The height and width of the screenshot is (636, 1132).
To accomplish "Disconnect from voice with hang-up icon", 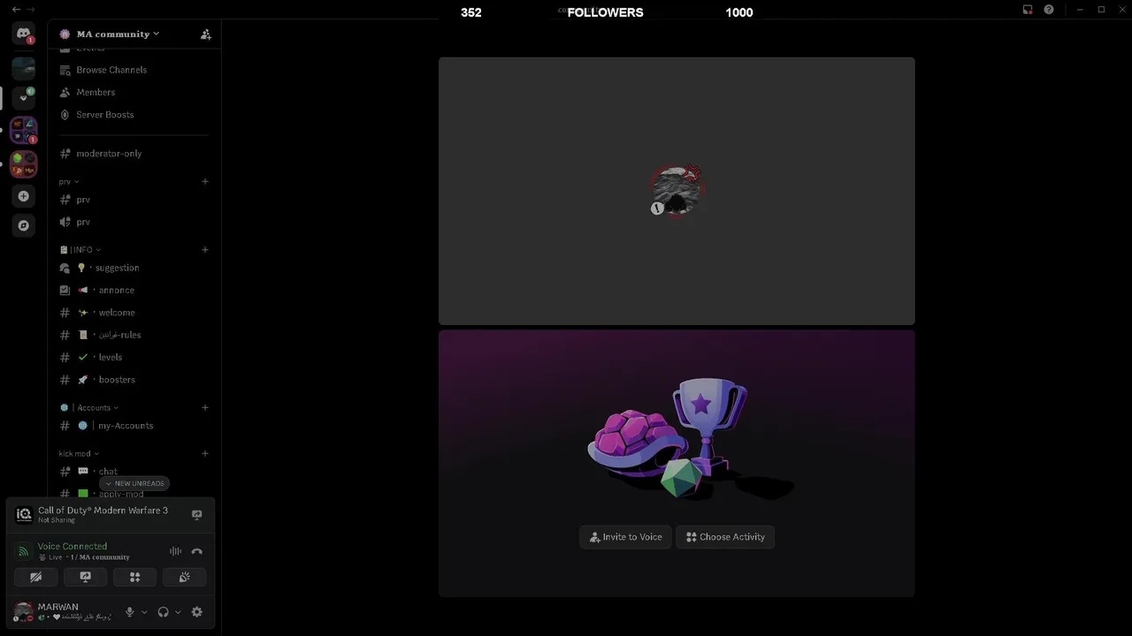I will pyautogui.click(x=197, y=551).
